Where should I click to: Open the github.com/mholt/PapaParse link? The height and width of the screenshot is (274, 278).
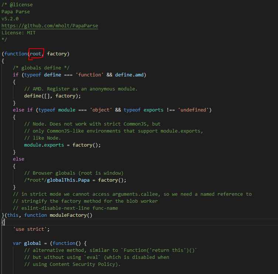coord(49,26)
